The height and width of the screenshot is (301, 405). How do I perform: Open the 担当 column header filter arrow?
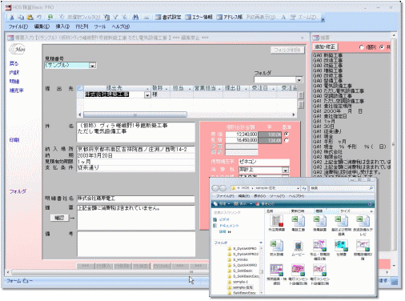pyautogui.click(x=190, y=88)
